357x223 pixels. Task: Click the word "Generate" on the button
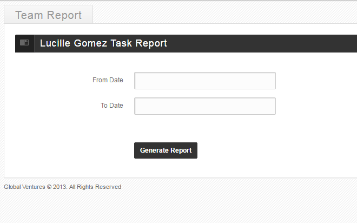pyautogui.click(x=154, y=150)
